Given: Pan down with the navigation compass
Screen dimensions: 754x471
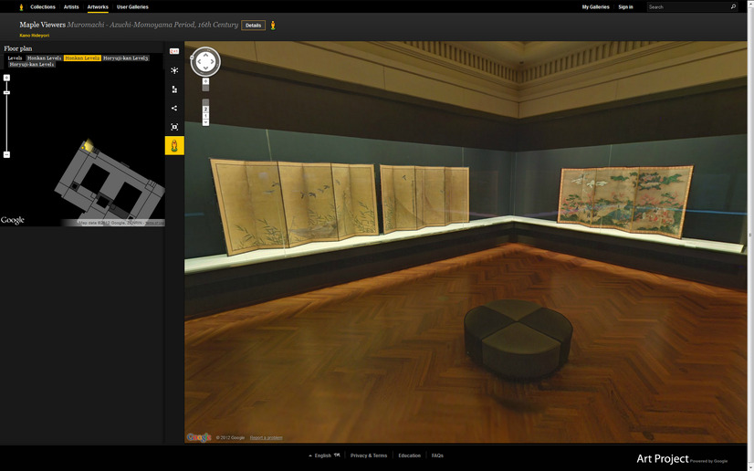Looking at the screenshot, I should click(x=205, y=68).
